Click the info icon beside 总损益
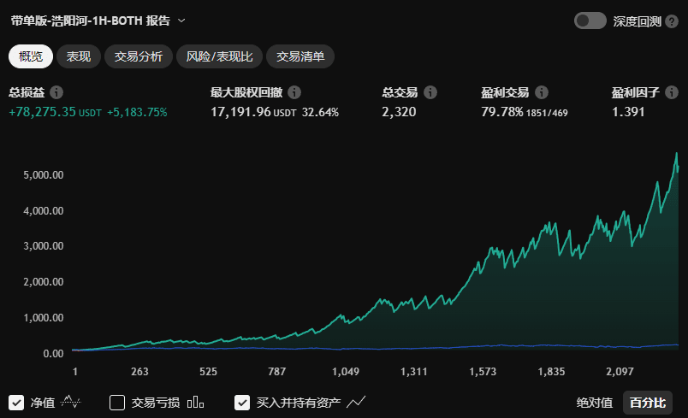 [x=56, y=92]
